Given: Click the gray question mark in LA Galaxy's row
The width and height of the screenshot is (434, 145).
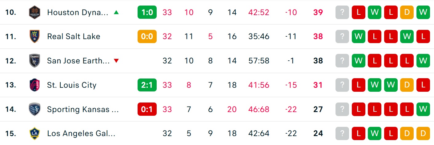Looking at the screenshot, I should (x=342, y=133).
